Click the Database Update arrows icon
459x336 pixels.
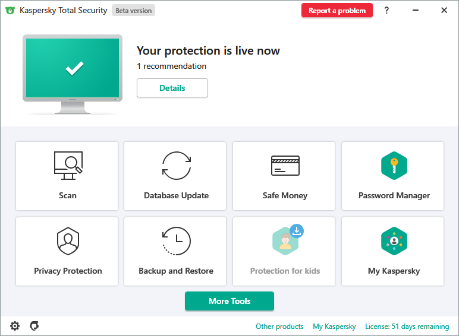coord(177,166)
